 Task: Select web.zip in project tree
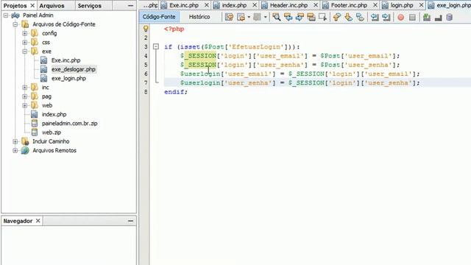click(52, 132)
